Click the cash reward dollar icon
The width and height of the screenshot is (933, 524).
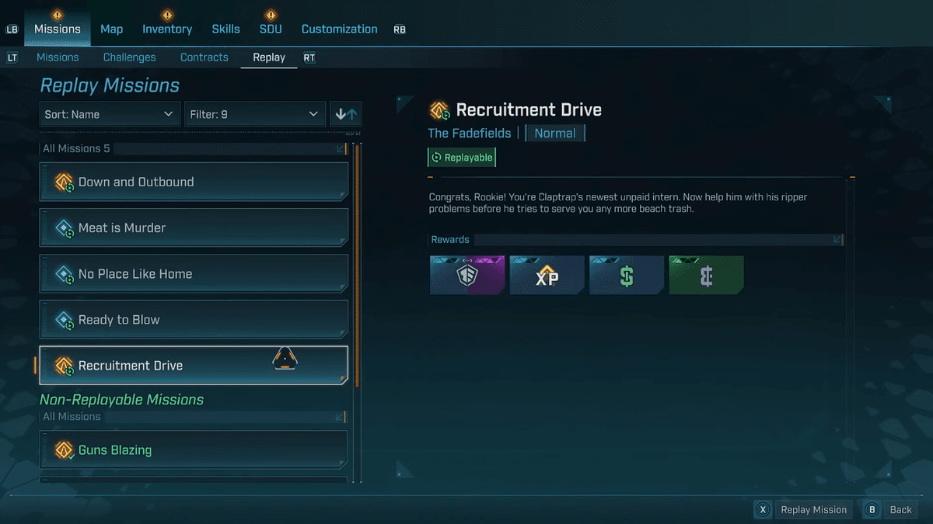(627, 276)
